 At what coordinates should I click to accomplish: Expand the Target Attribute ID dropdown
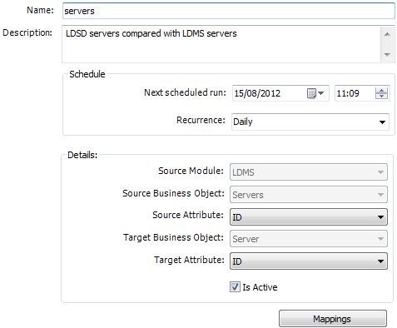click(x=309, y=261)
